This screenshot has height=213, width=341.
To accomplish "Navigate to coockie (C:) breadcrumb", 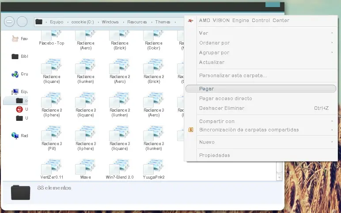I will tap(83, 22).
